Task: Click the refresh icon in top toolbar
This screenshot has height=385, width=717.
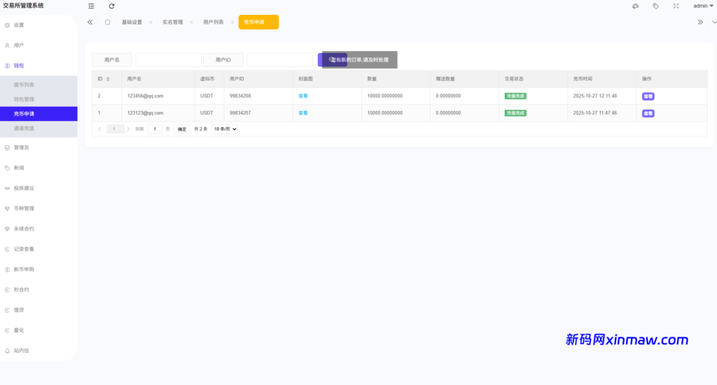Action: tap(111, 6)
